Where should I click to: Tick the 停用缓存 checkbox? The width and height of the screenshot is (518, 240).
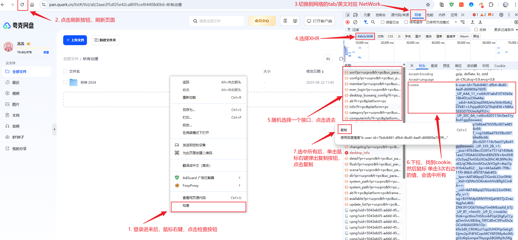click(x=406, y=22)
